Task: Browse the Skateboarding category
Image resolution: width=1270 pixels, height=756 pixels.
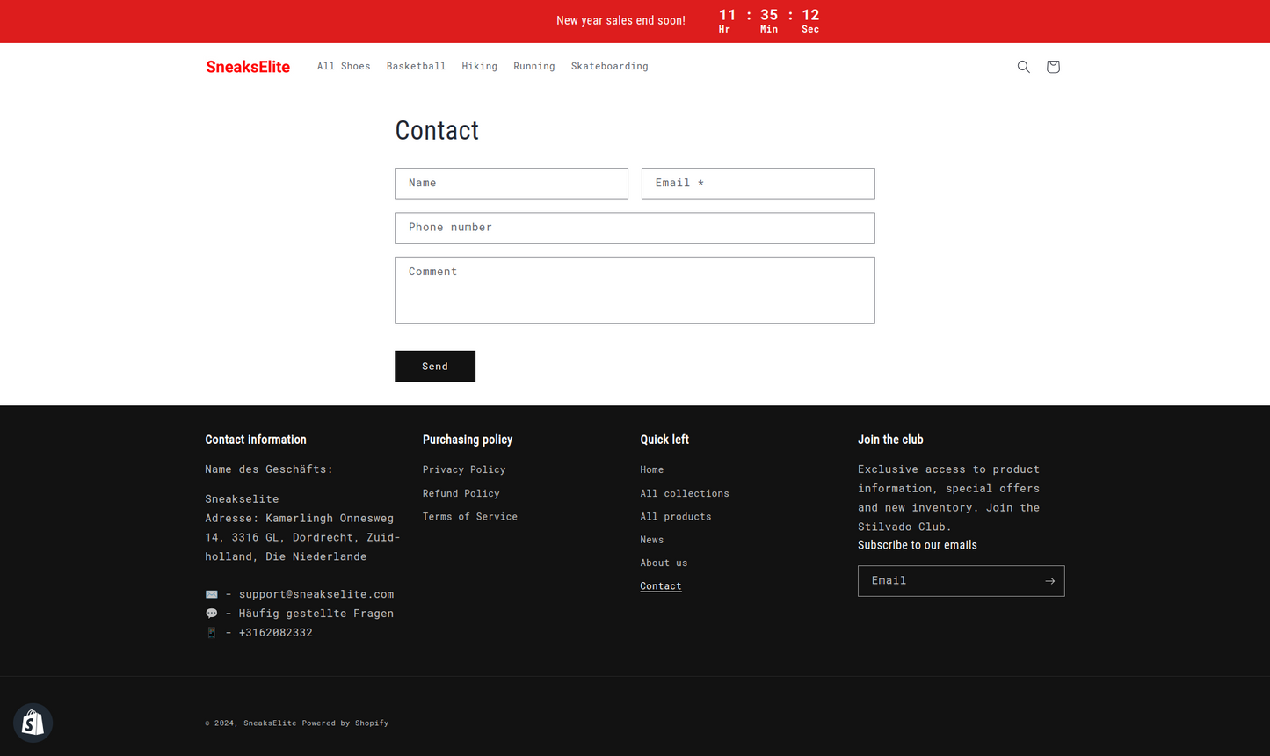Action: [x=609, y=66]
